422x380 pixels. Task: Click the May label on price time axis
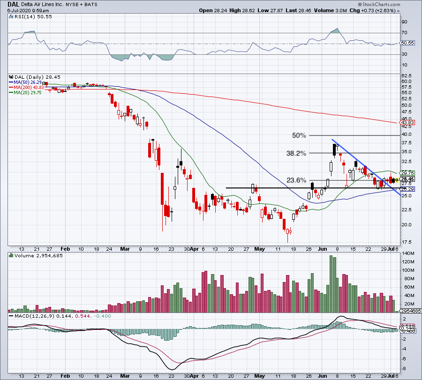tap(259, 249)
